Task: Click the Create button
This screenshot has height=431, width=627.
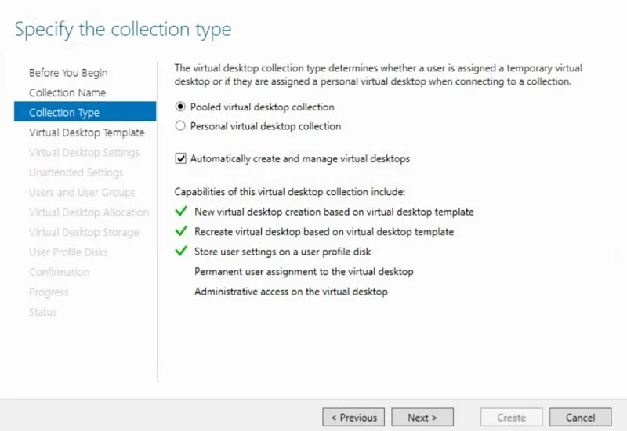Action: pyautogui.click(x=511, y=418)
